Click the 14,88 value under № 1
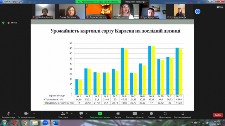This screenshot has height=126, width=225. pos(79,99)
